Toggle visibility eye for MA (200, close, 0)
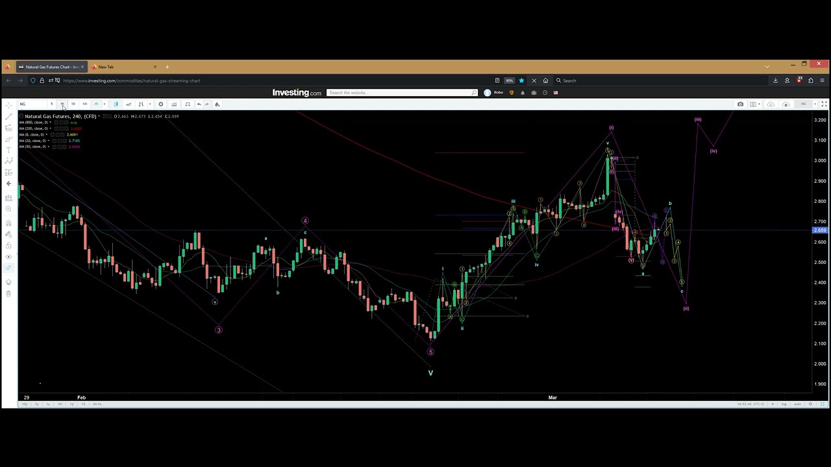The height and width of the screenshot is (467, 831). [x=56, y=128]
